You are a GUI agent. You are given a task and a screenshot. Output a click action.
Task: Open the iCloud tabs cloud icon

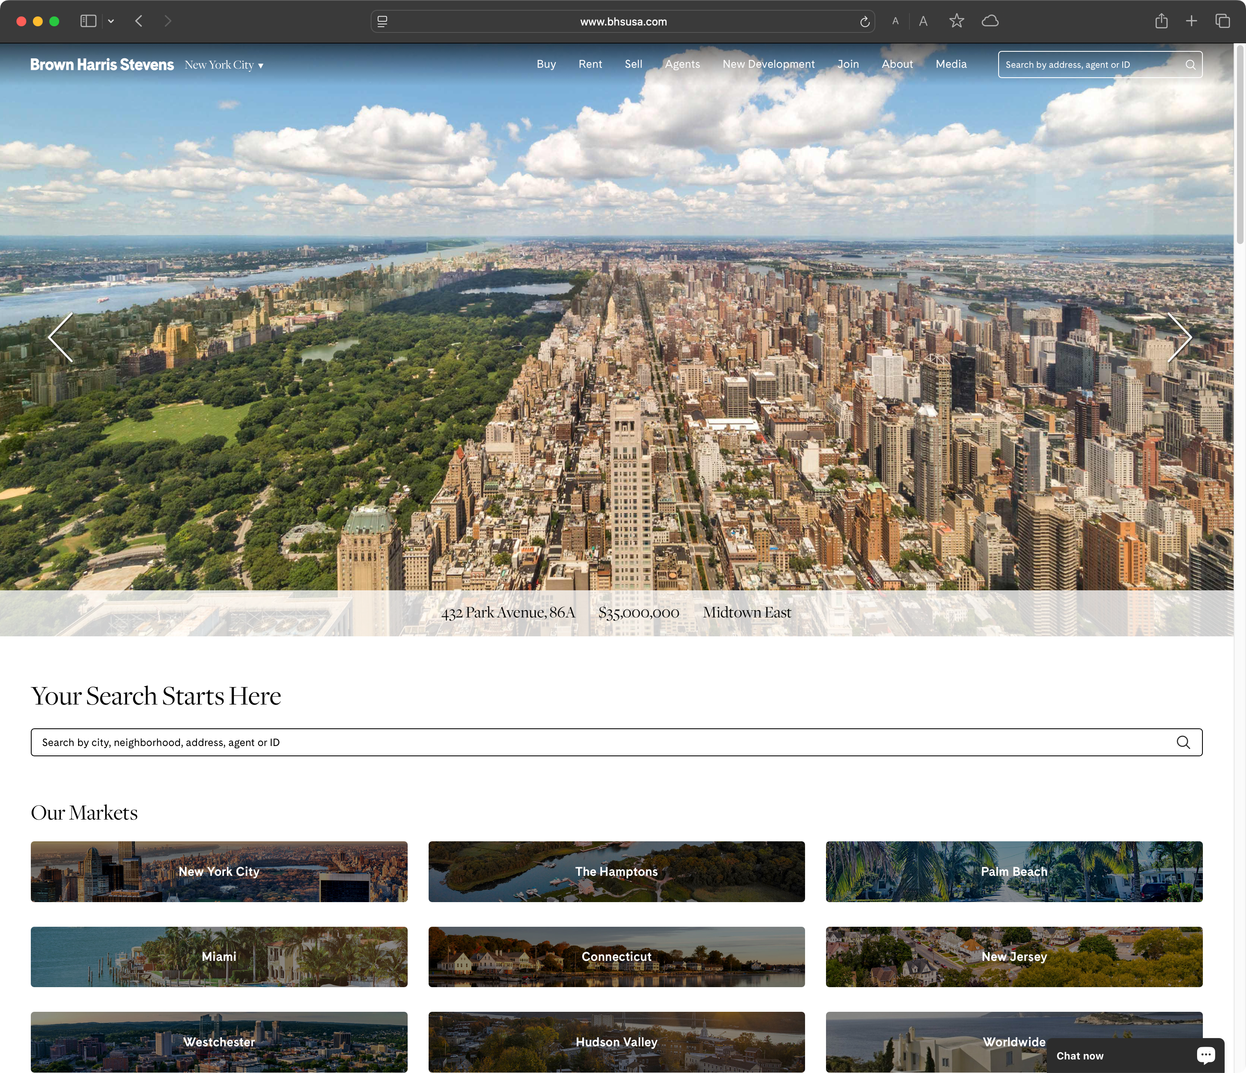(990, 21)
